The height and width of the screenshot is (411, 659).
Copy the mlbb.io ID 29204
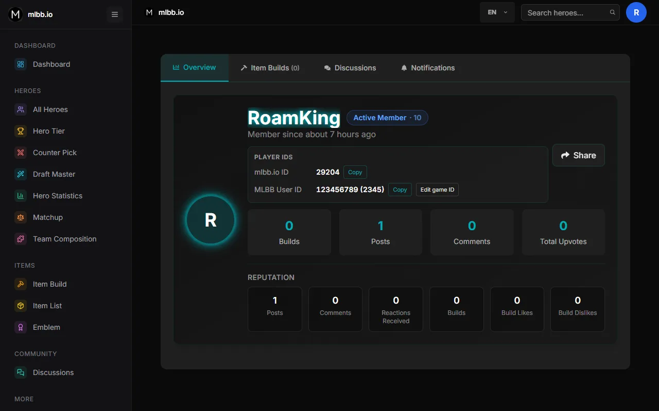355,172
